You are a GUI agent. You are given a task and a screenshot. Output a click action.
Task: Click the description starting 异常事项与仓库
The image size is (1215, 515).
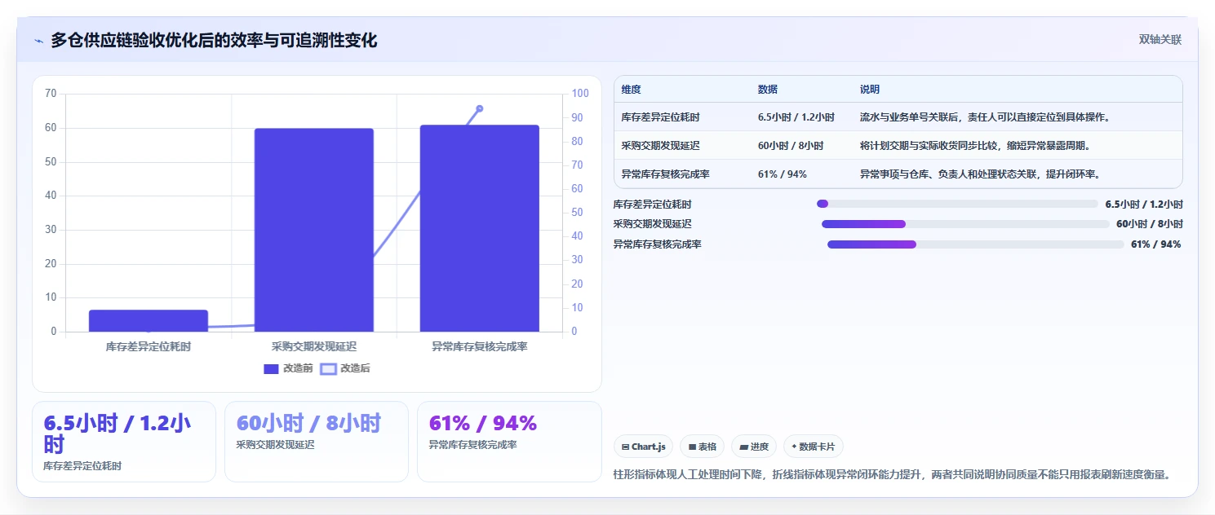coord(980,174)
